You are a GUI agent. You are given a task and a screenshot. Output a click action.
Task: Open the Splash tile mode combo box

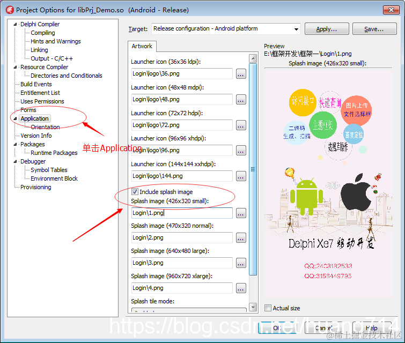[x=189, y=310]
